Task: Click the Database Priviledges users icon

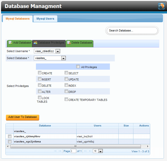Action: click(x=35, y=43)
